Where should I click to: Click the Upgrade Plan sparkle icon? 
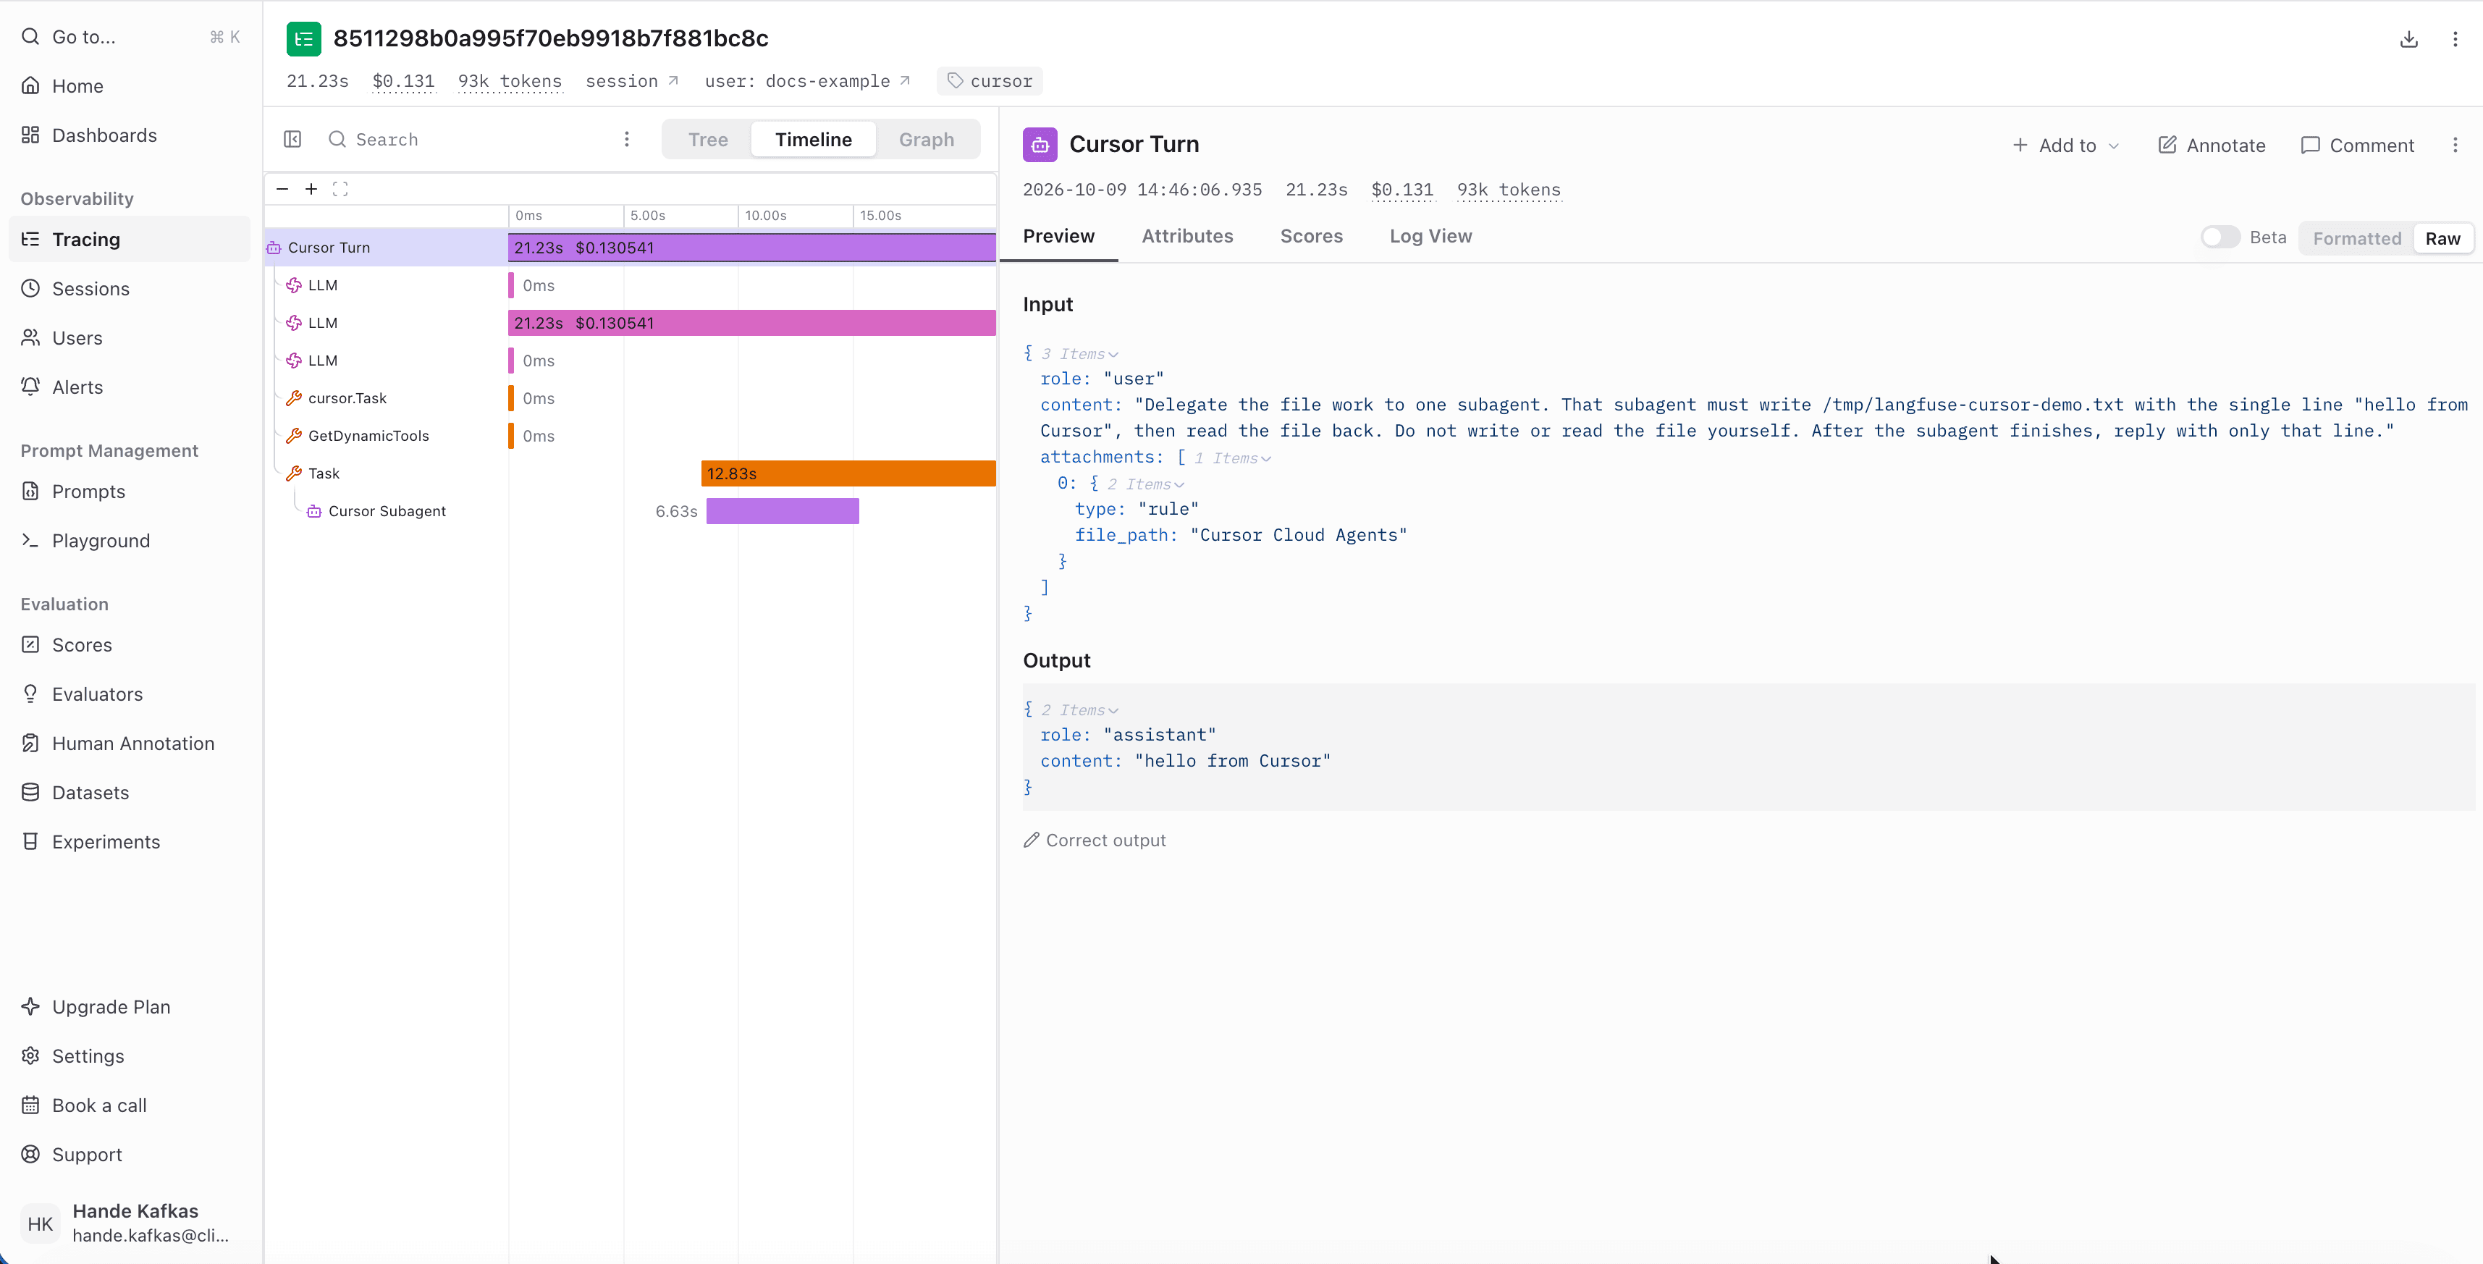tap(31, 1006)
